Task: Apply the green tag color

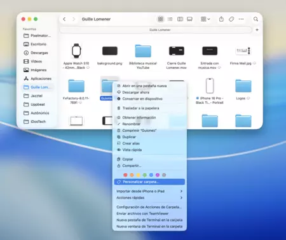Action: pos(145,175)
